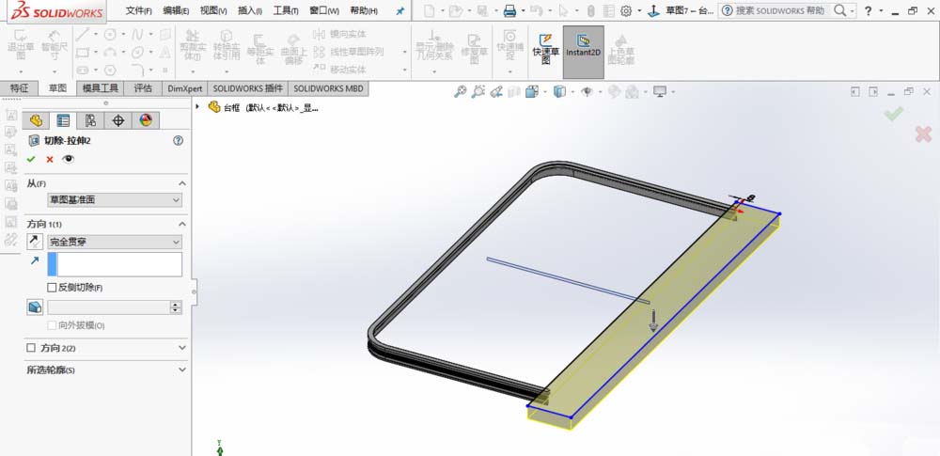This screenshot has height=456, width=940.
Task: Click zoom to fit icon
Action: click(x=460, y=92)
